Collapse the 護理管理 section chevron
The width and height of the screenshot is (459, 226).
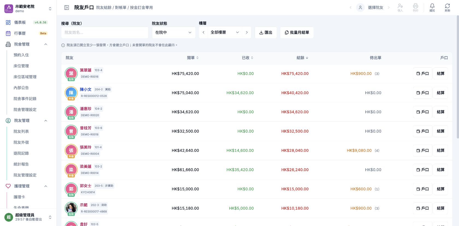(46, 186)
